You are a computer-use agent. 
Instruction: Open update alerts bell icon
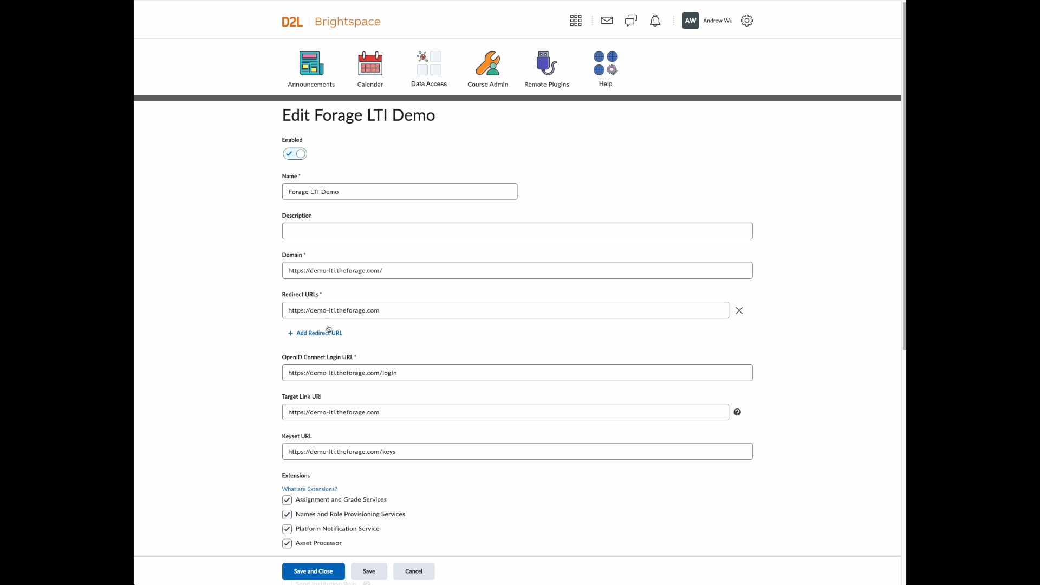click(x=655, y=21)
